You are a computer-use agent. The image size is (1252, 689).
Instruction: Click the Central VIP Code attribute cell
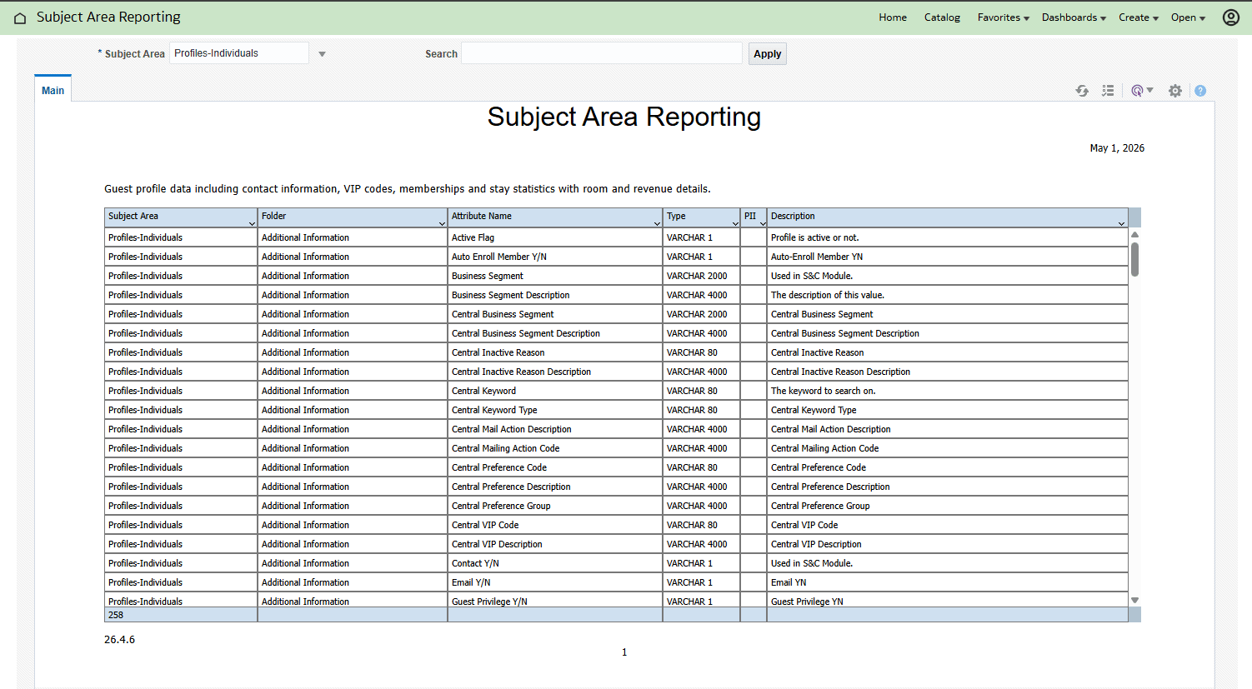[x=555, y=525]
